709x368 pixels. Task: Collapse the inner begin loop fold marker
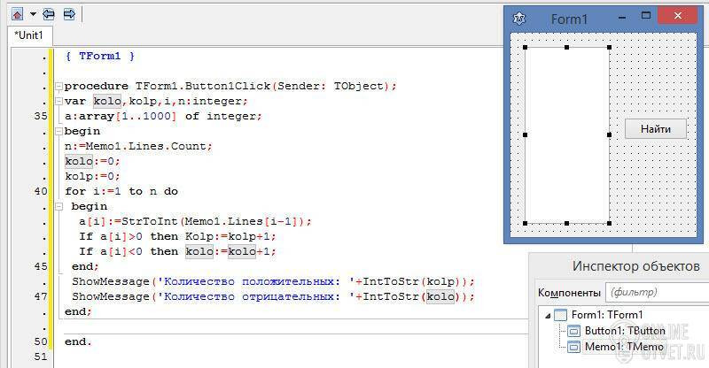tap(58, 206)
